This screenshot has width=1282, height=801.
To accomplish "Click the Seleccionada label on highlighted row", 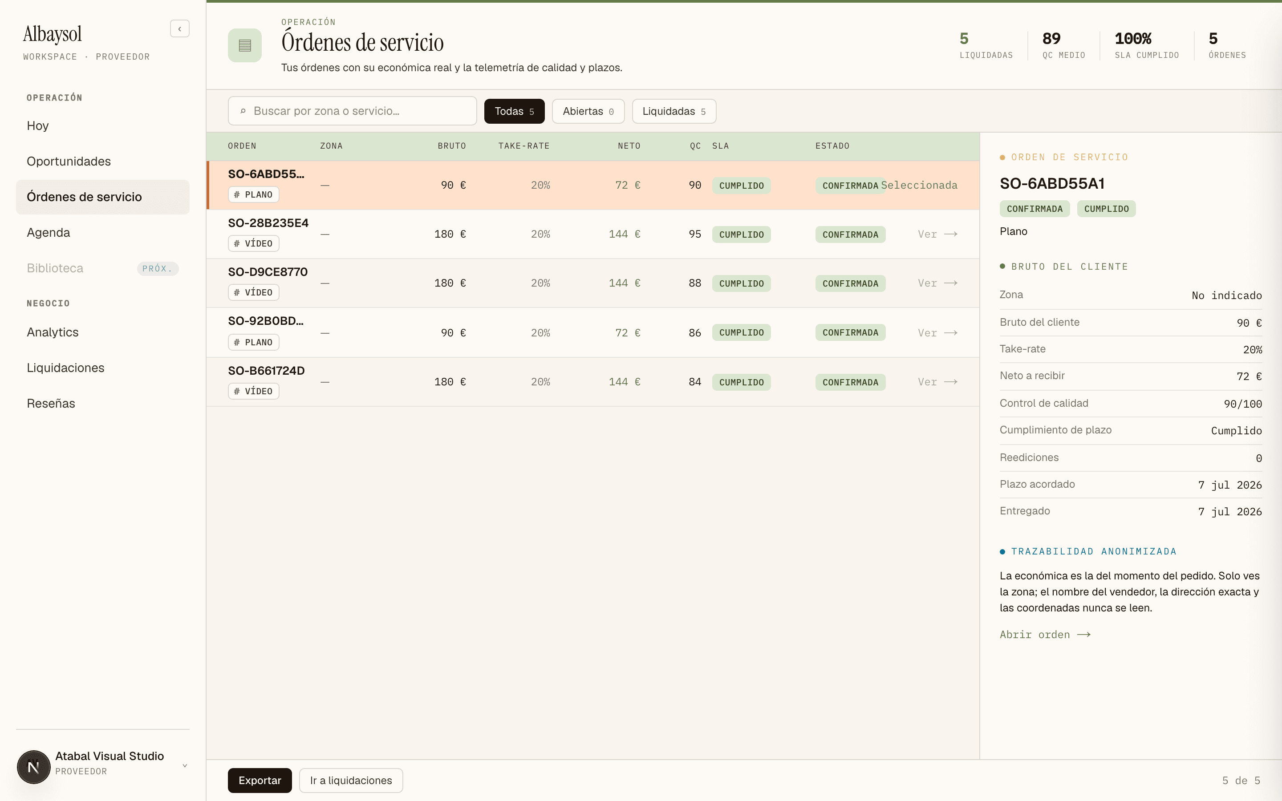I will coord(919,185).
